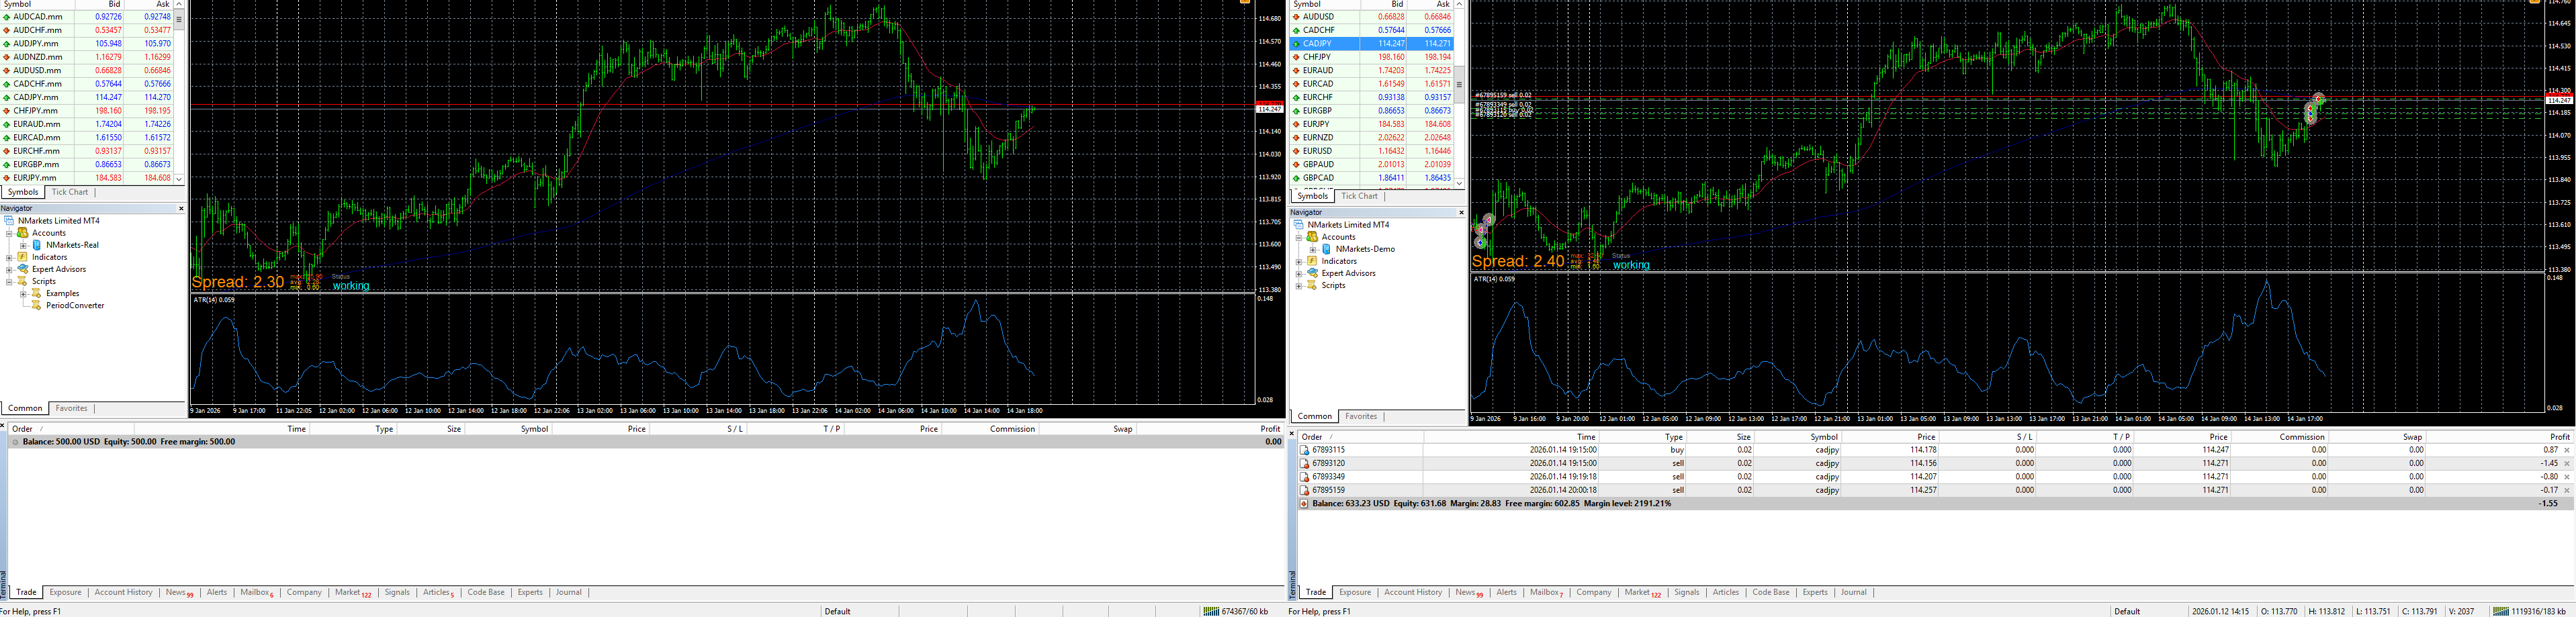Collapse the Scripts node in left Navigator
Viewport: 2576px width, 617px height.
click(9, 281)
